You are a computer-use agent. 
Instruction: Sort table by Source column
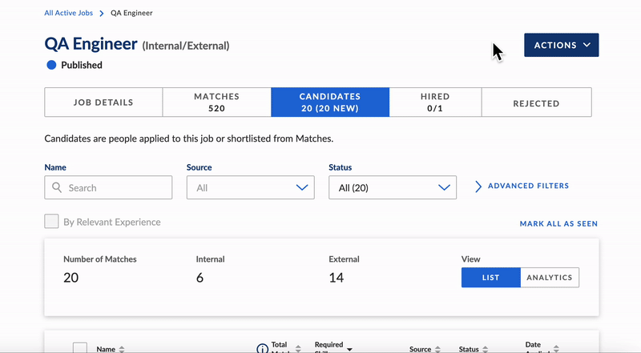437,349
